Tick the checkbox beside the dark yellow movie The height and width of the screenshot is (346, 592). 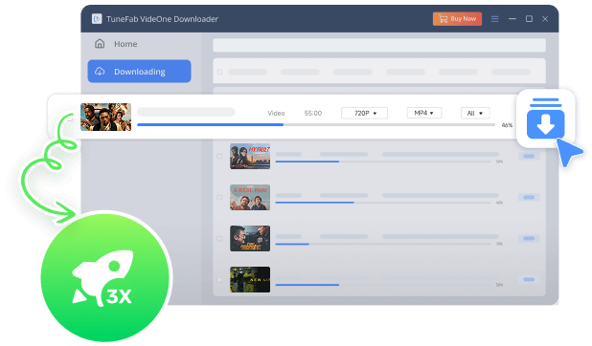click(219, 279)
